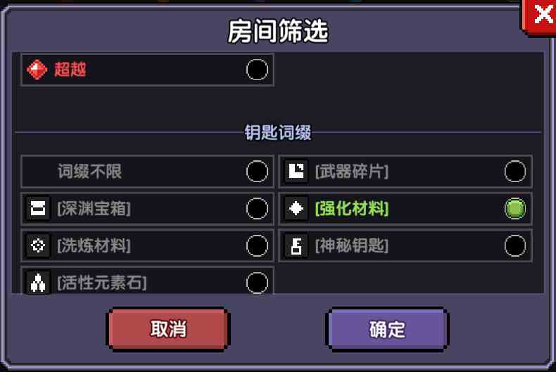Click the red gem icon beside 超越
This screenshot has height=372, width=556.
click(37, 70)
